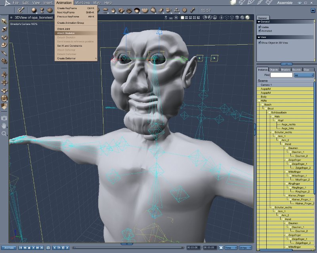Click the bone icon in the top toolbar
Screen dimensions: 317x253
click(193, 10)
